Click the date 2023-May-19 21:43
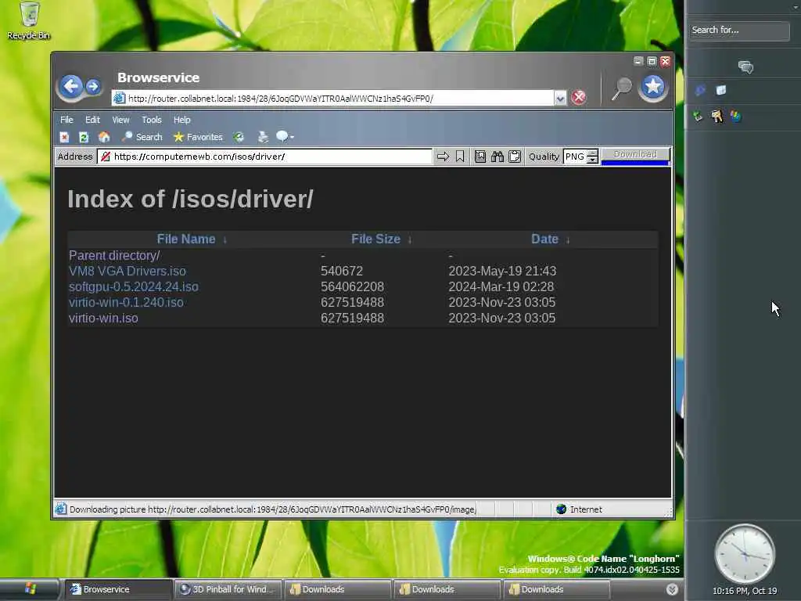The height and width of the screenshot is (601, 801). pos(502,271)
